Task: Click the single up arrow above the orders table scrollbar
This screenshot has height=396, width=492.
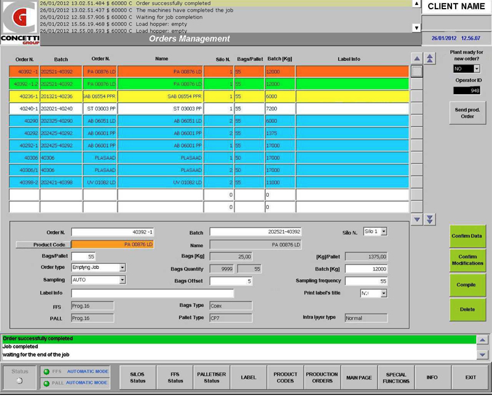Action: click(417, 58)
